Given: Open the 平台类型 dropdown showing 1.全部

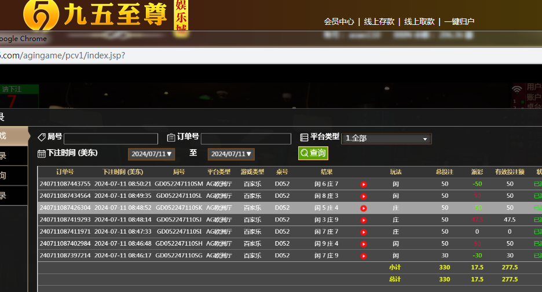Looking at the screenshot, I should [386, 139].
